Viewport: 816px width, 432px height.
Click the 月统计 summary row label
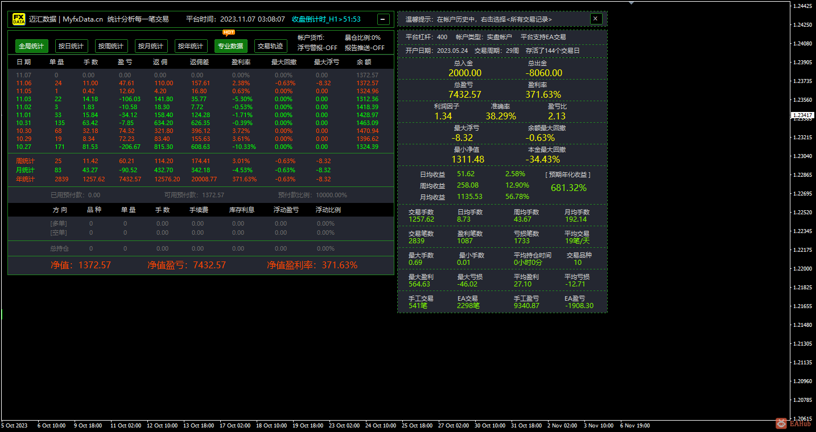point(25,170)
